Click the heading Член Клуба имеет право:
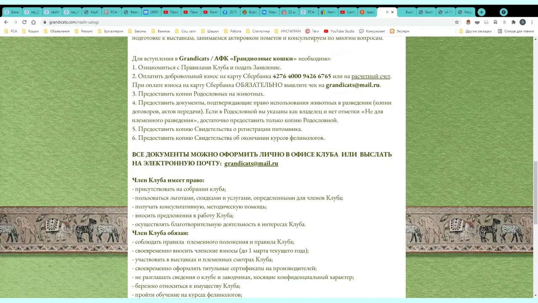 click(x=168, y=180)
